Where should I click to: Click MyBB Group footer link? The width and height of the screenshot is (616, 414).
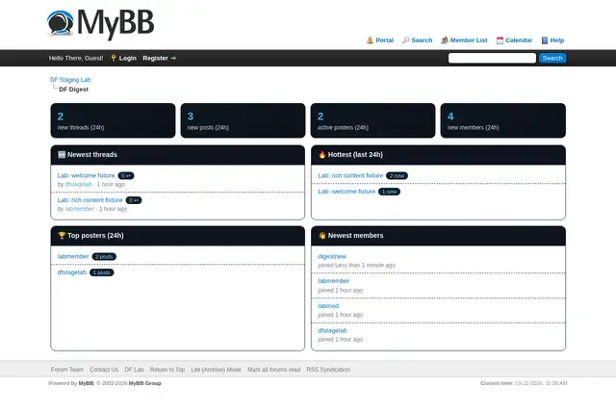click(145, 383)
